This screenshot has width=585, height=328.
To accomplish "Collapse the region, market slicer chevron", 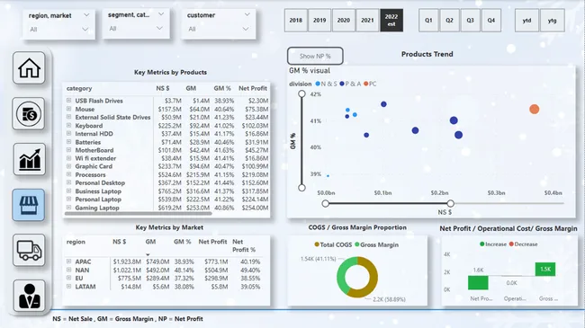I will (x=86, y=15).
